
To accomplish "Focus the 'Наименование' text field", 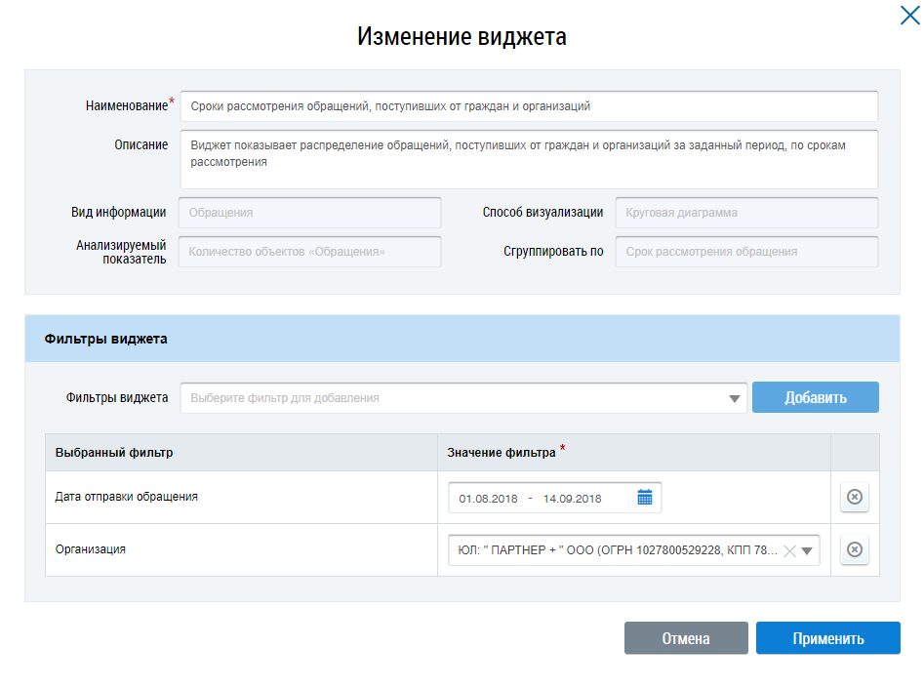I will [x=528, y=106].
